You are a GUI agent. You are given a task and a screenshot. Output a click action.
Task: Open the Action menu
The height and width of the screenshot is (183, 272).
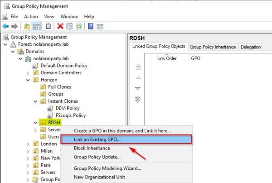[31, 17]
